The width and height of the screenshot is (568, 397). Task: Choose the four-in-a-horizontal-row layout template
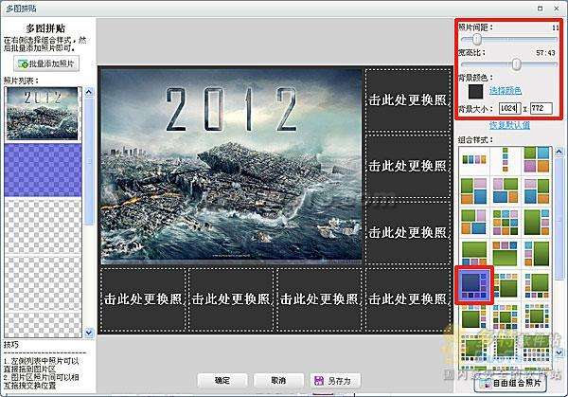tap(474, 159)
